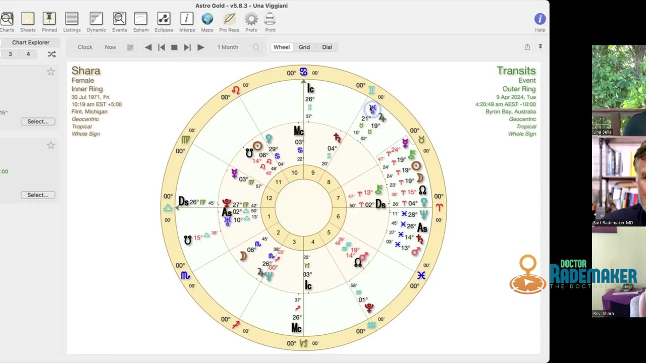646x363 pixels.
Task: Click the magnifier search icon in toolbar
Action: pyautogui.click(x=256, y=47)
